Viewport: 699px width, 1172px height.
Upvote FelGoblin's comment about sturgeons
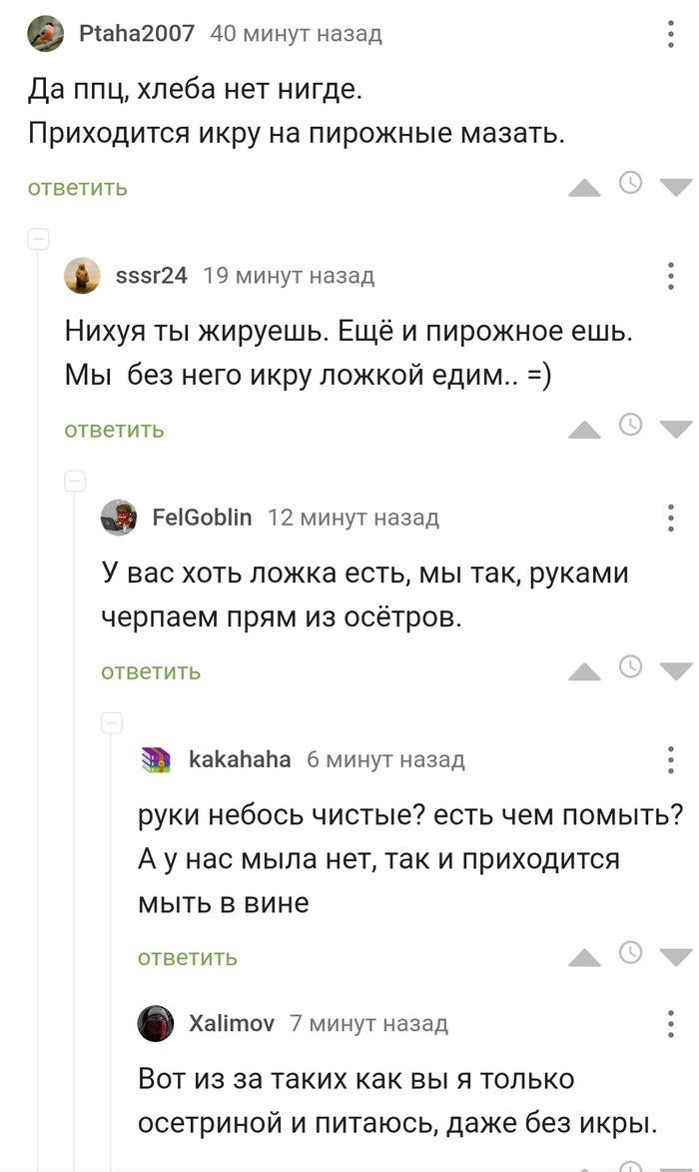[584, 671]
